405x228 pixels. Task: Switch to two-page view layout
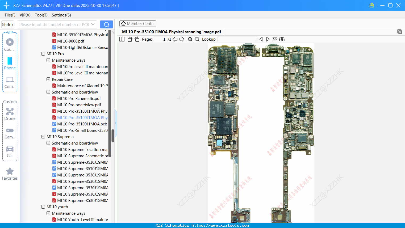[122, 39]
